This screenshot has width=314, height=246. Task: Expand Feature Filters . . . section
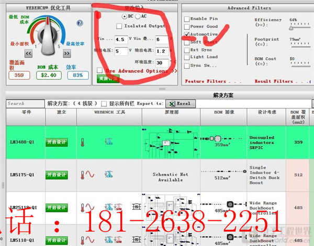tap(213, 81)
